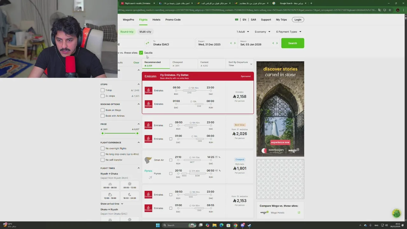The height and width of the screenshot is (229, 407).
Task: Check No self-transfer filter
Action: click(102, 160)
